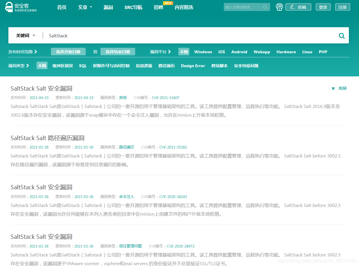Select platform filter 不限
This screenshot has width=359, height=266.
click(x=184, y=52)
